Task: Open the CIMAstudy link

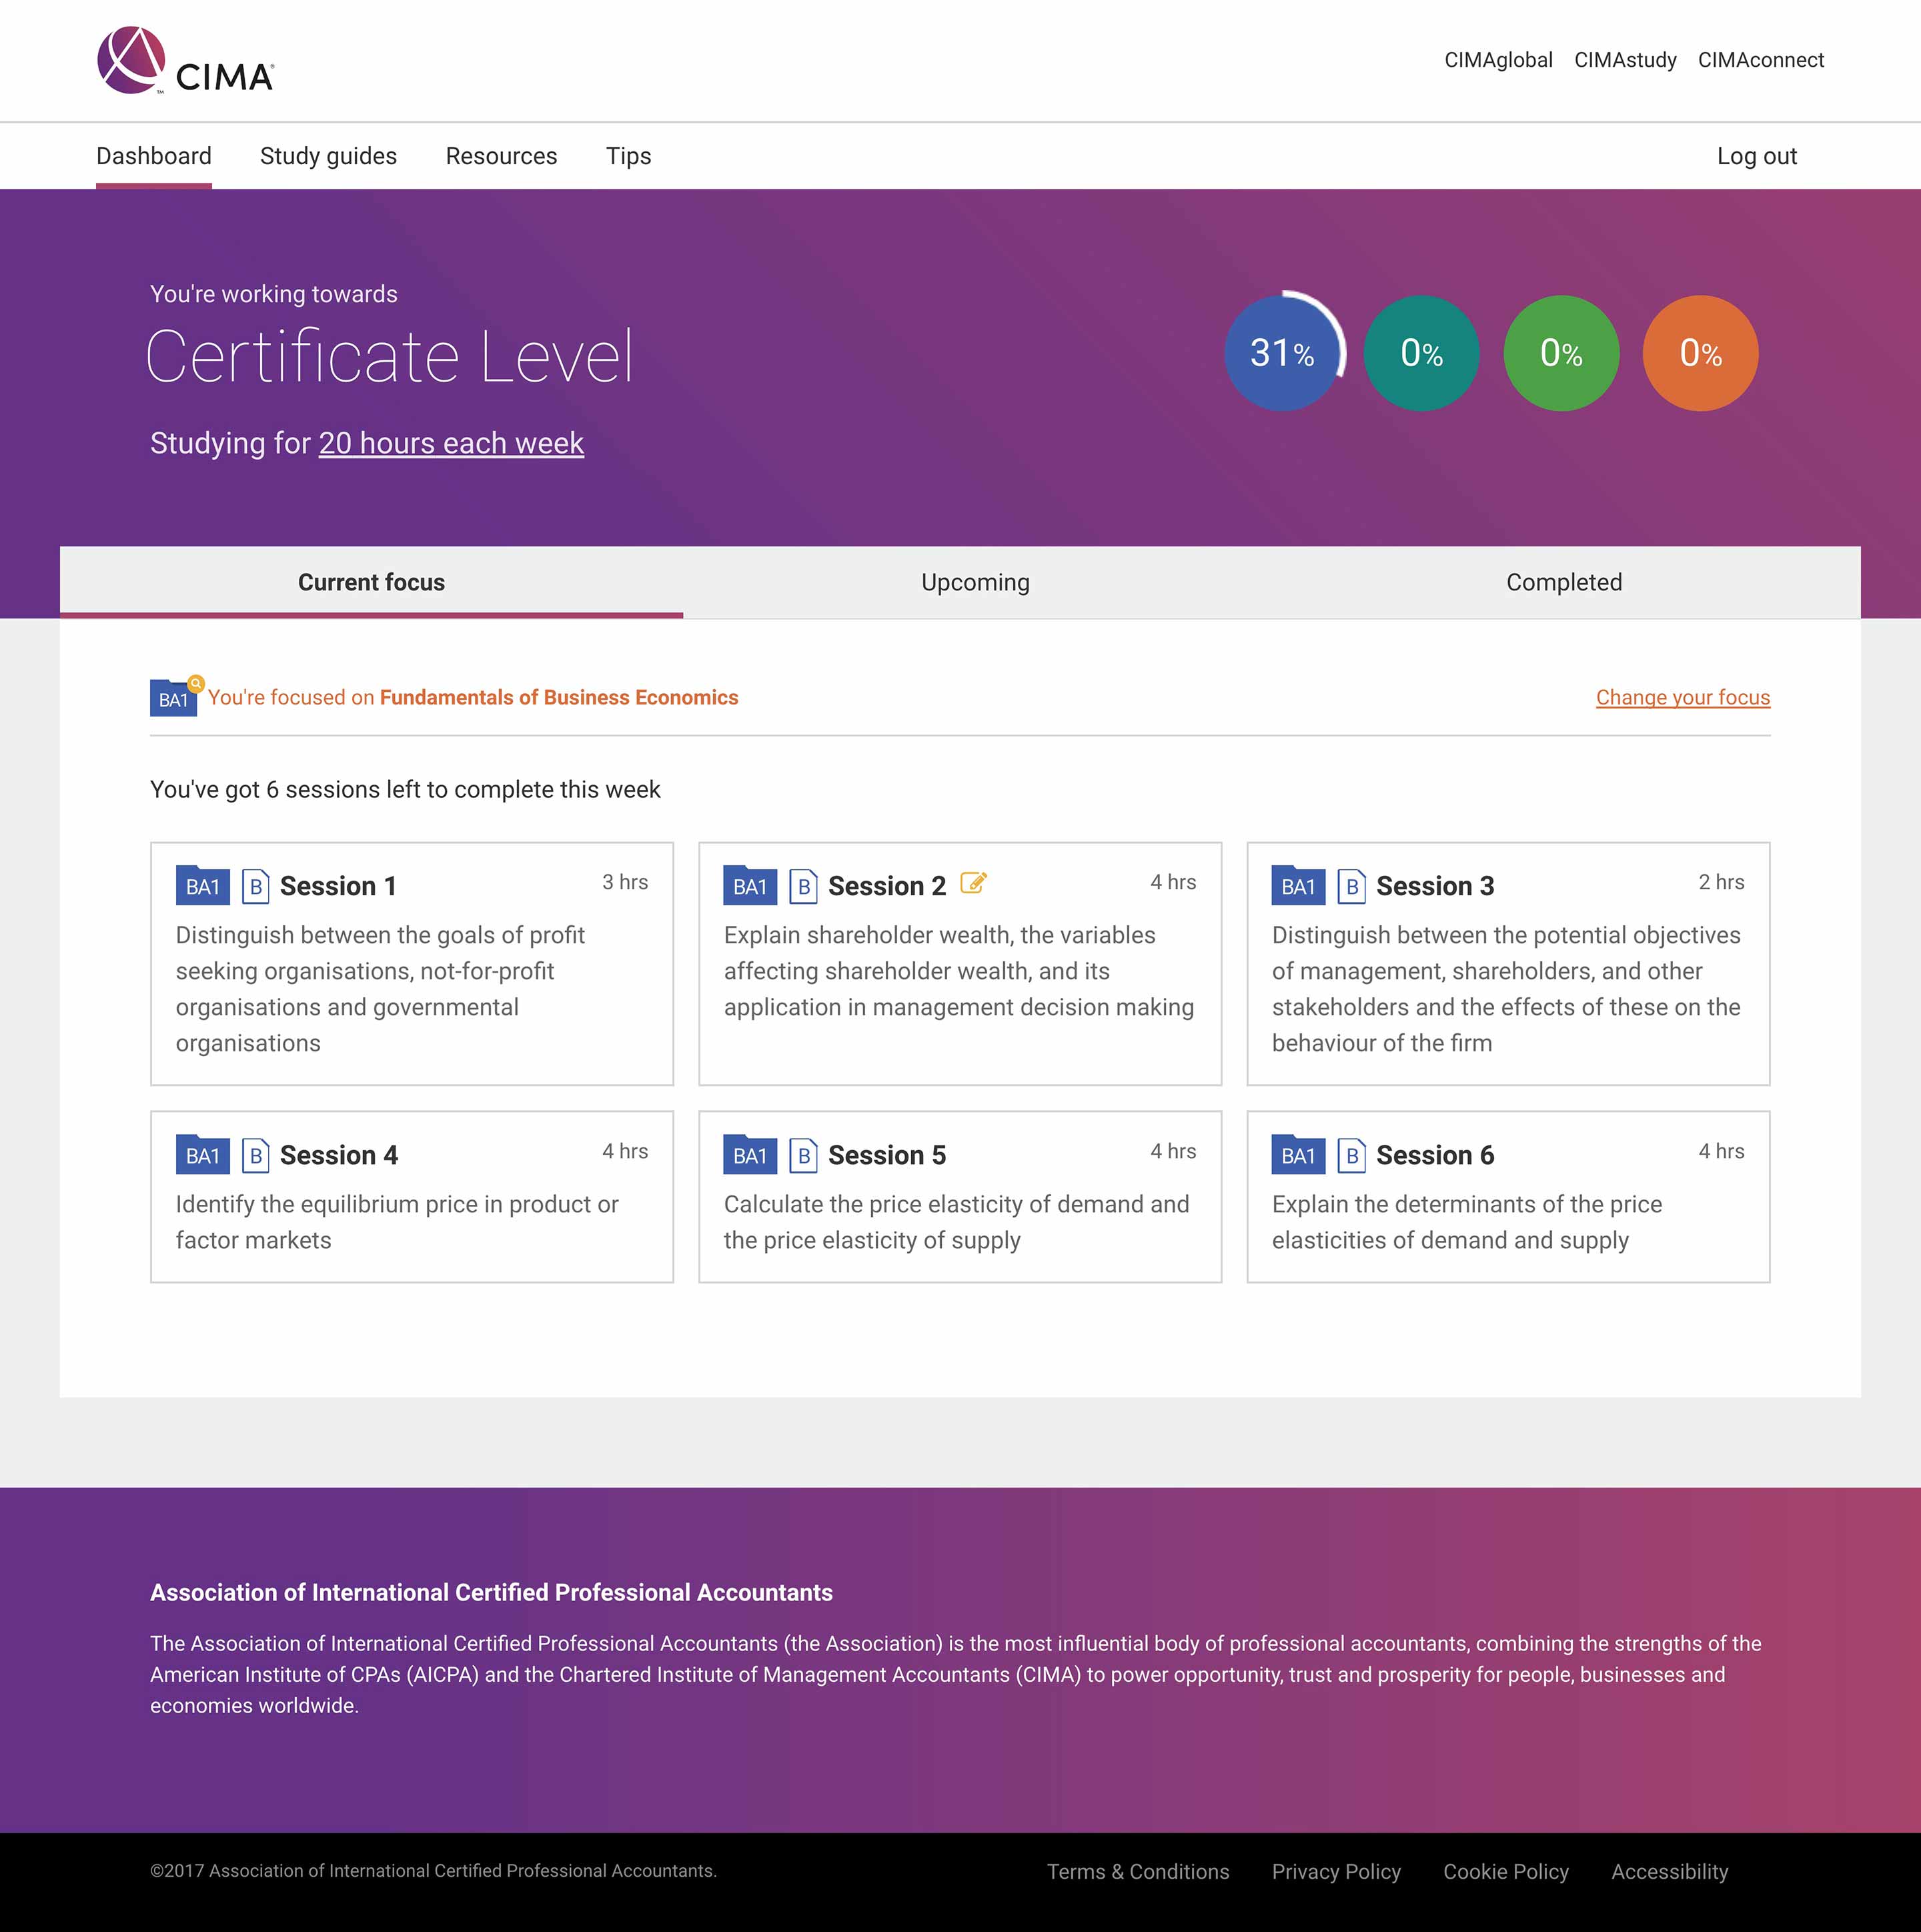Action: (x=1625, y=60)
